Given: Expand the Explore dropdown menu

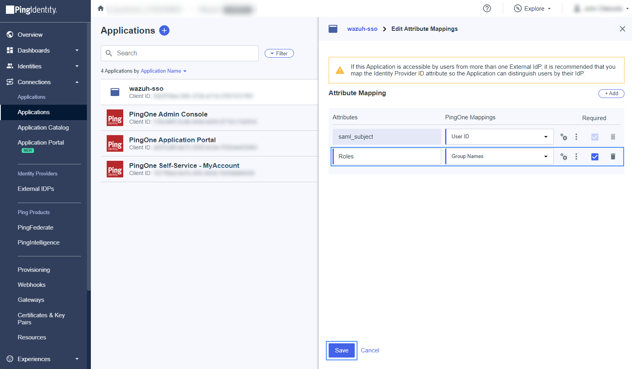Looking at the screenshot, I should [x=532, y=9].
